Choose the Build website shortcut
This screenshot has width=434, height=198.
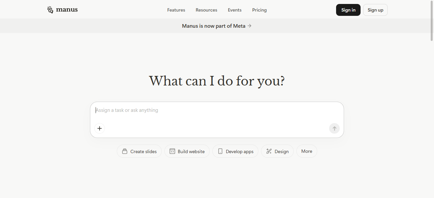187,151
